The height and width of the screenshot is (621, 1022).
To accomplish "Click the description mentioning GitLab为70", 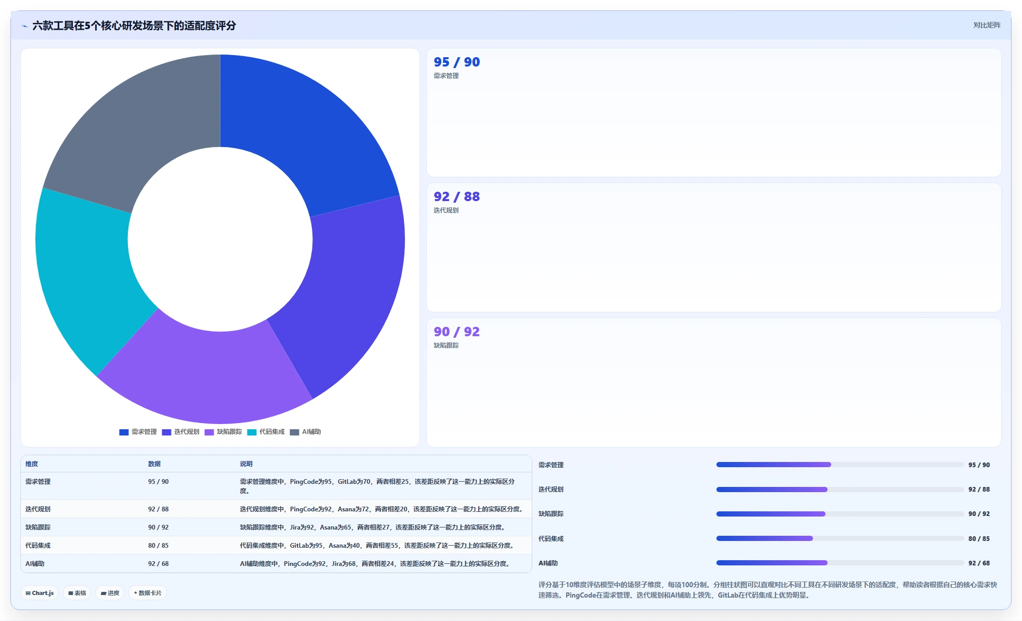I will (x=377, y=486).
